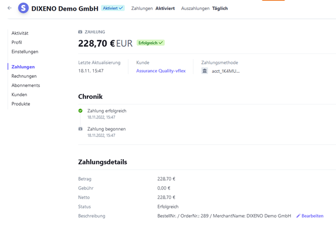
Task: Select the pencil icon next to Bearbeiten
Action: [298, 216]
